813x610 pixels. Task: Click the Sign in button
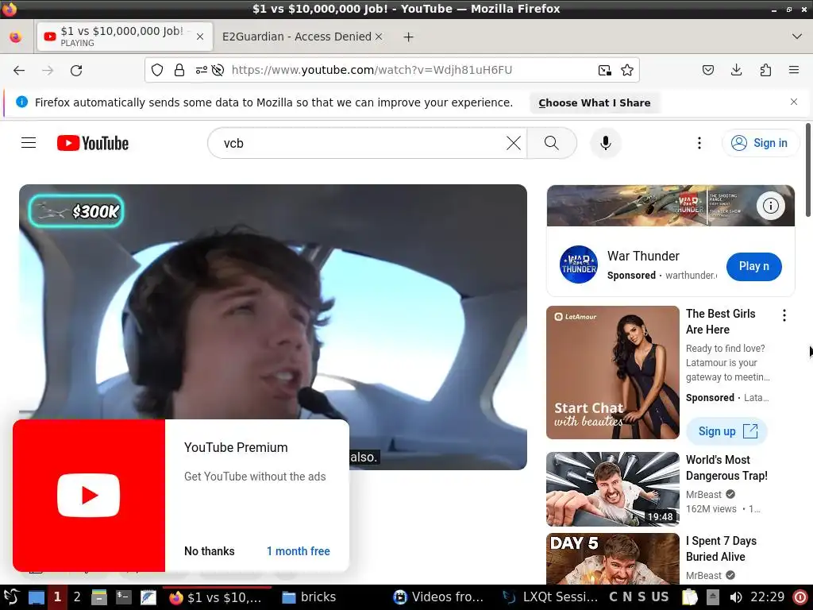760,143
